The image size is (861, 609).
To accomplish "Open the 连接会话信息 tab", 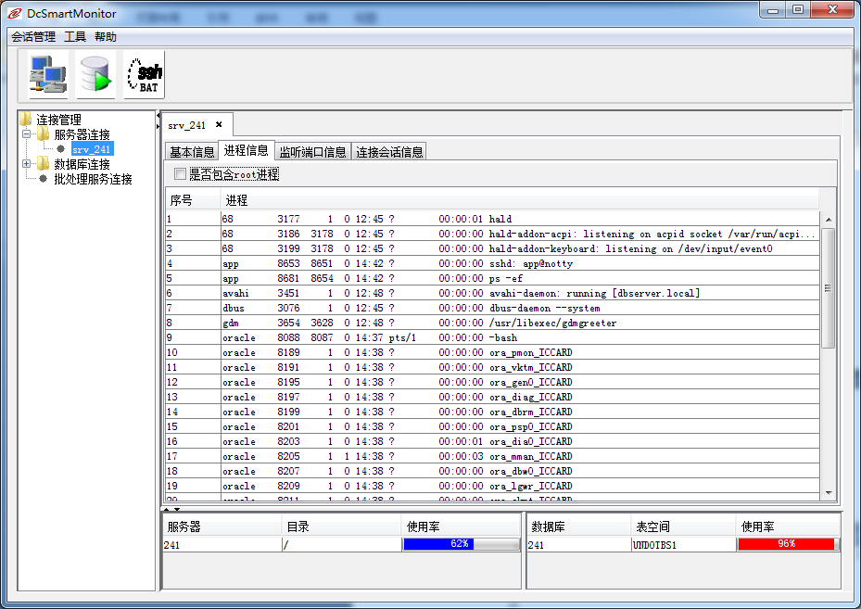I will click(x=389, y=152).
